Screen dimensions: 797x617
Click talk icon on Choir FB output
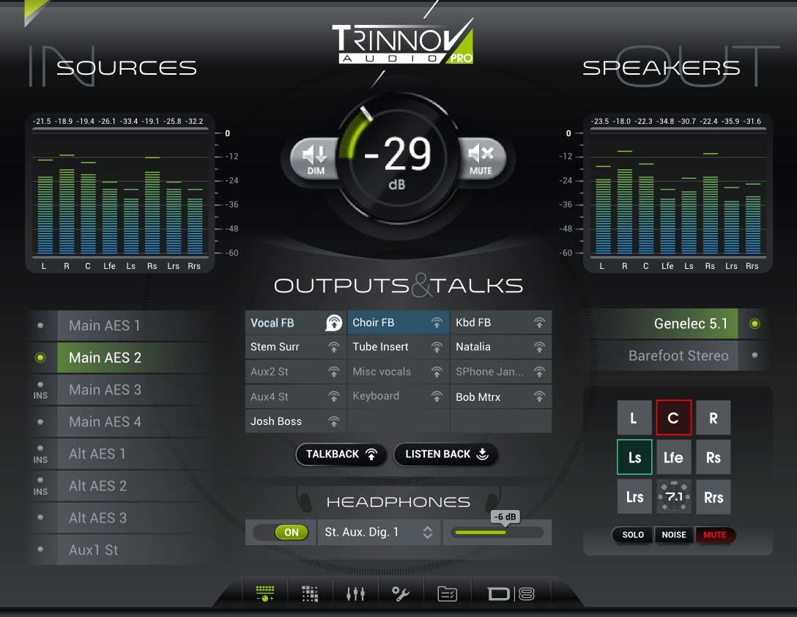[x=437, y=322]
